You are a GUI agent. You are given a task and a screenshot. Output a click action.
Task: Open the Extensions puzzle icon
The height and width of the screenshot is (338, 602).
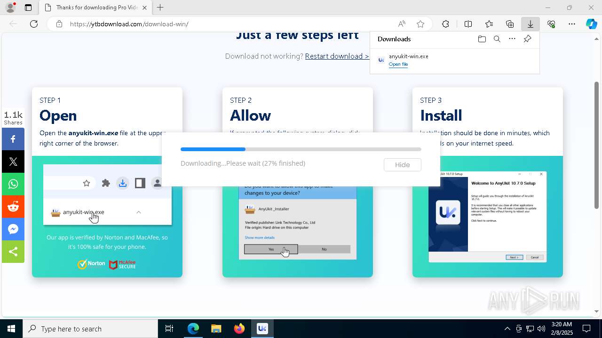click(445, 24)
